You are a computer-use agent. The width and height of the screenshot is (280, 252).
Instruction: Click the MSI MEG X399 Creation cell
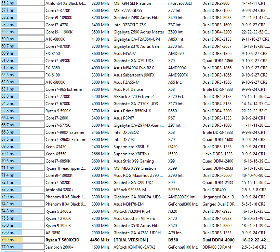tap(135, 168)
